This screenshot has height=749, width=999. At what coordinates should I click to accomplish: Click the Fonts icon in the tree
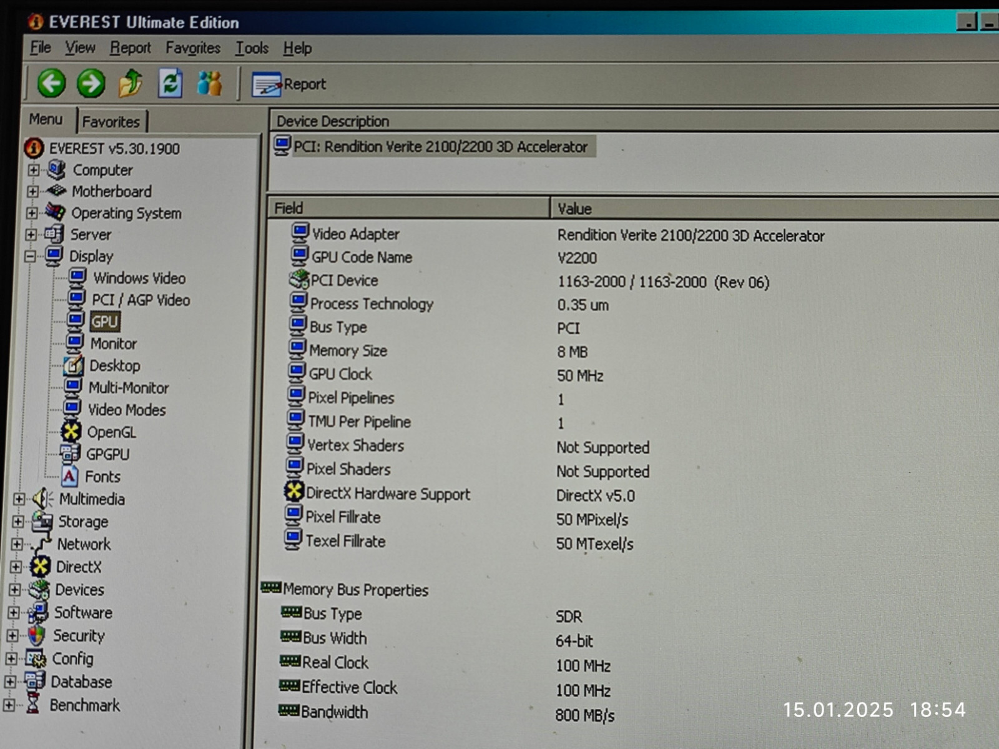coord(69,476)
